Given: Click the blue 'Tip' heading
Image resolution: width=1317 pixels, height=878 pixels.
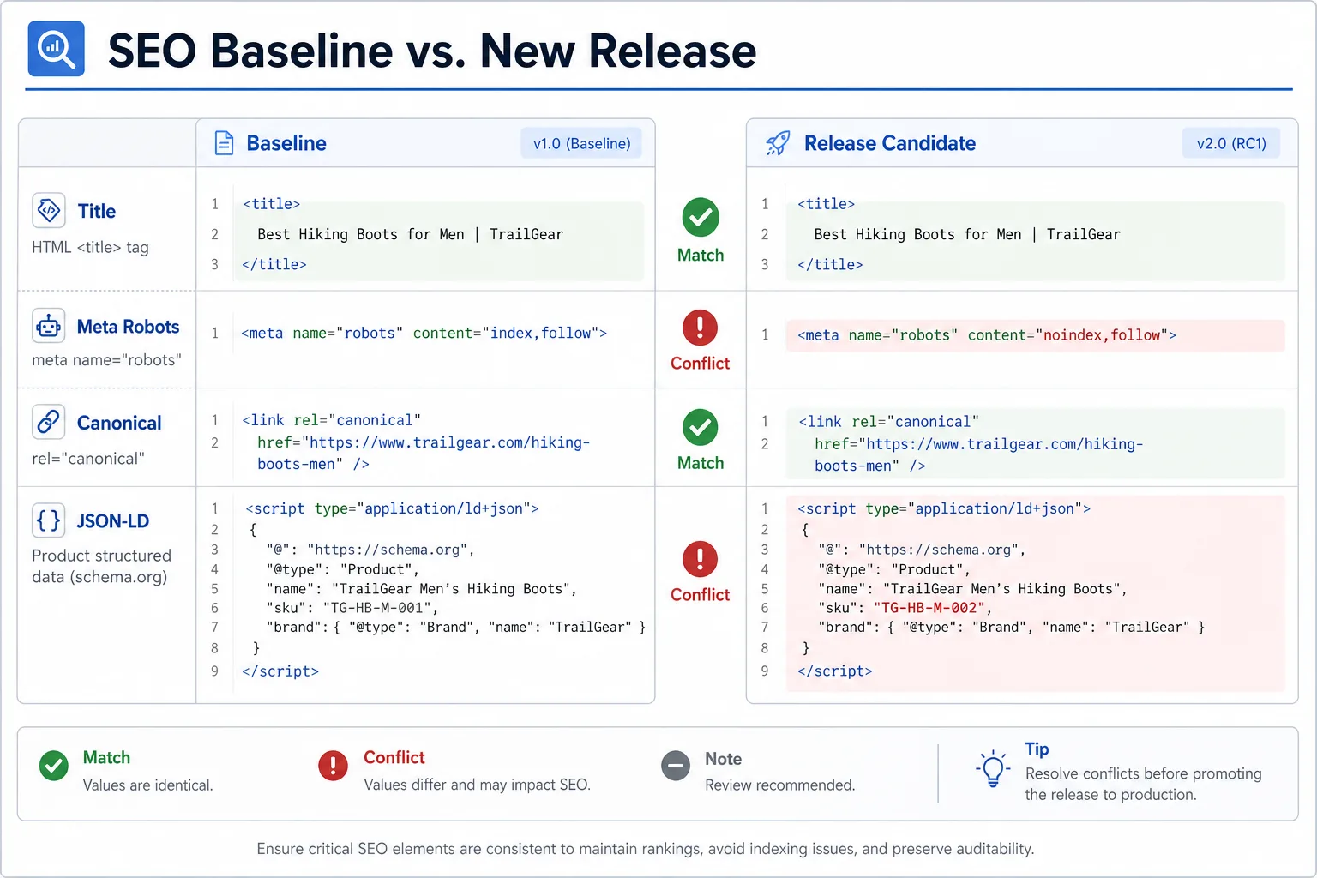Looking at the screenshot, I should (x=1037, y=749).
